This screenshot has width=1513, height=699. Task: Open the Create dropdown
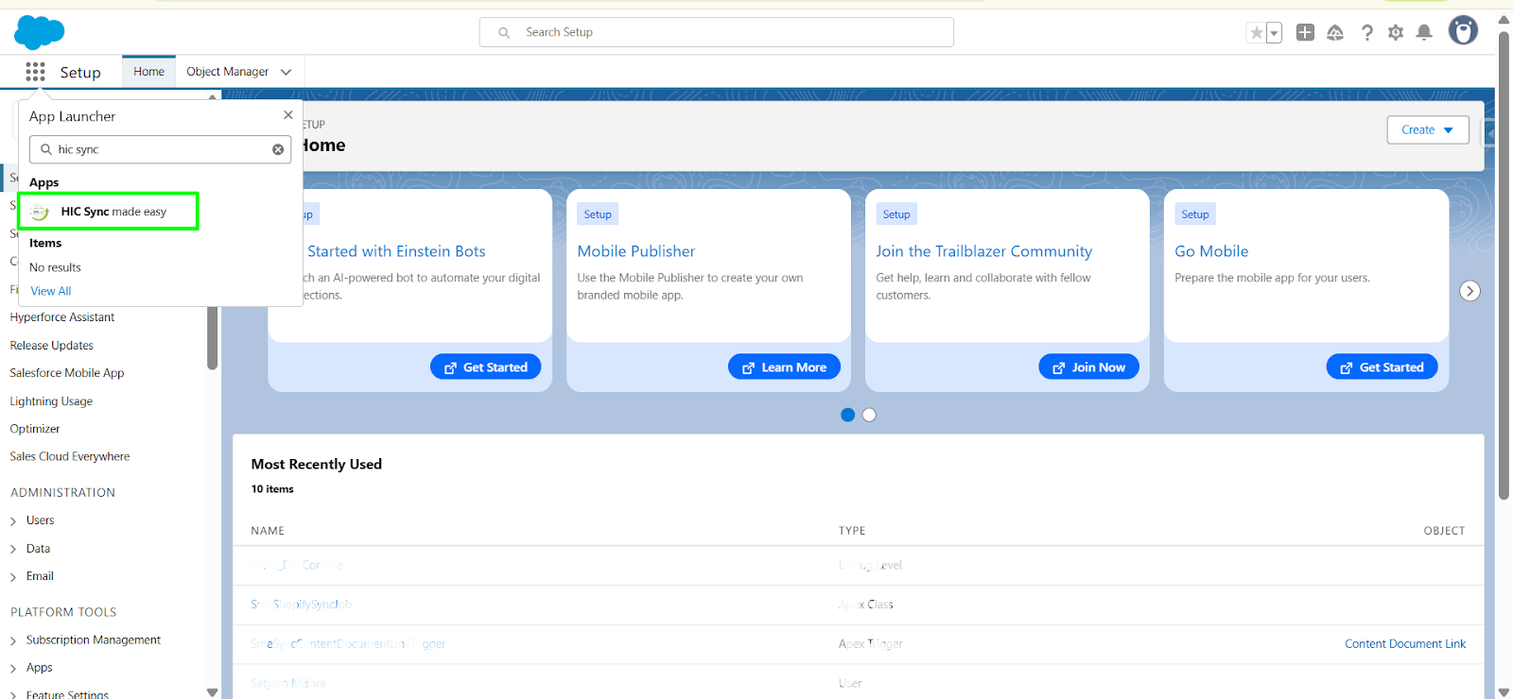pyautogui.click(x=1427, y=129)
